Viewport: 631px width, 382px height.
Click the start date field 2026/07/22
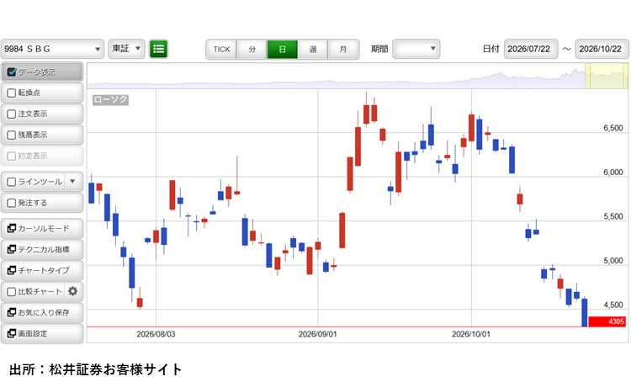[x=531, y=49]
